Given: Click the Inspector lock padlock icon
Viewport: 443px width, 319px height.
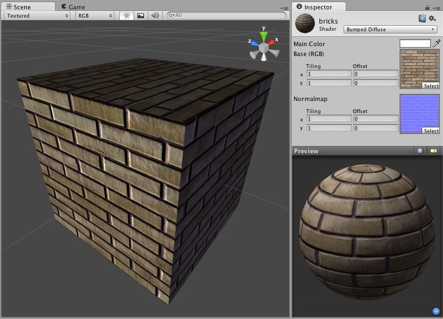Looking at the screenshot, I should [427, 8].
